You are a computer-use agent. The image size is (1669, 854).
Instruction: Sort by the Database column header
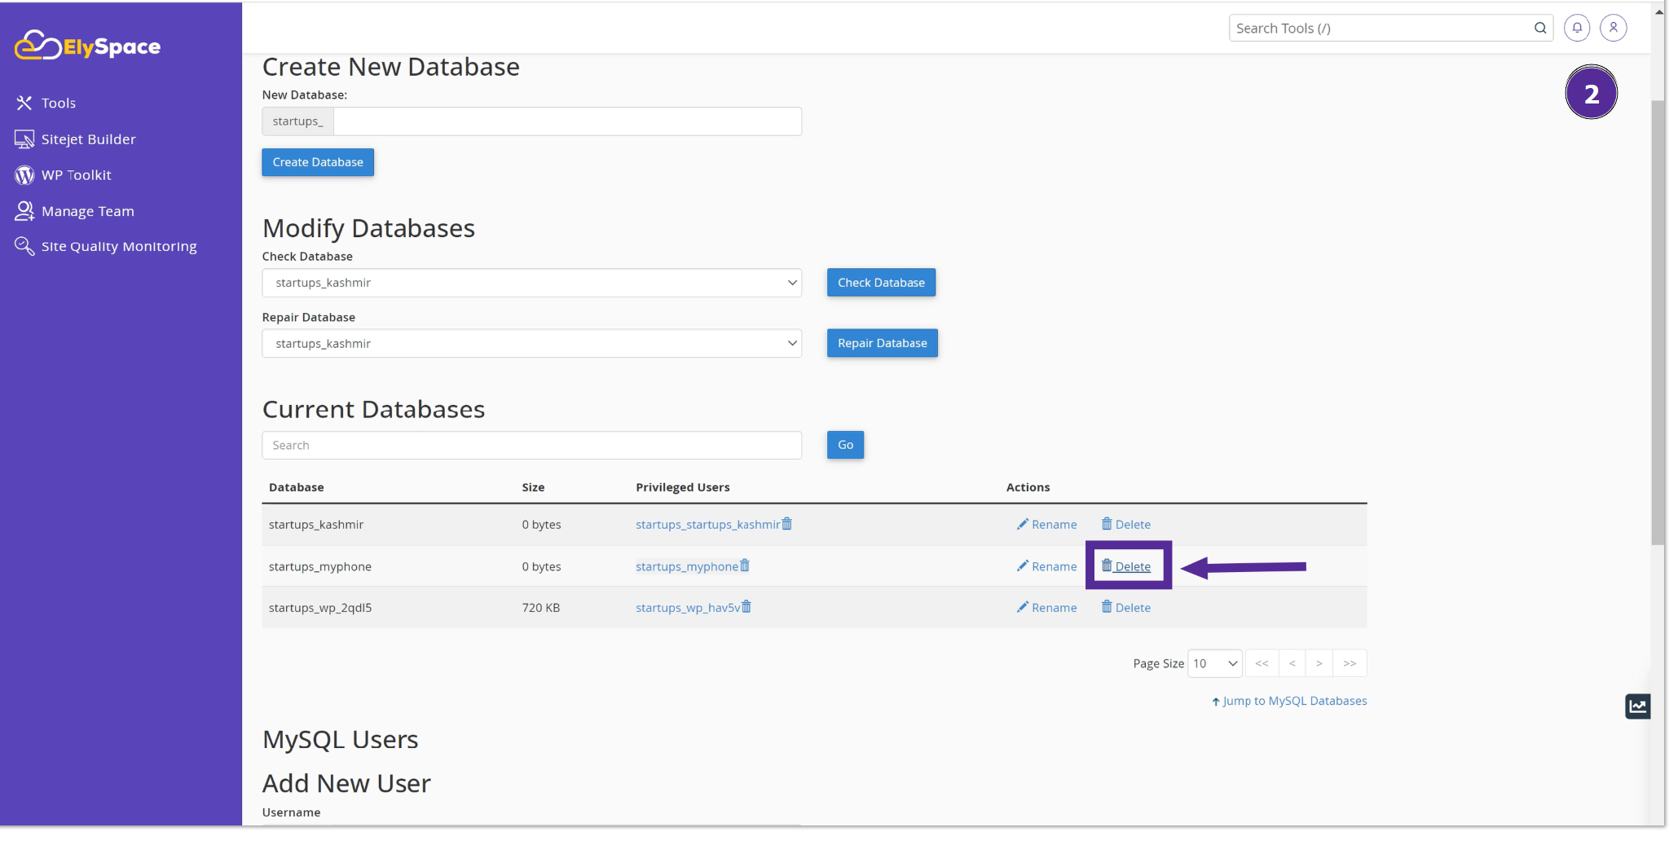tap(297, 487)
